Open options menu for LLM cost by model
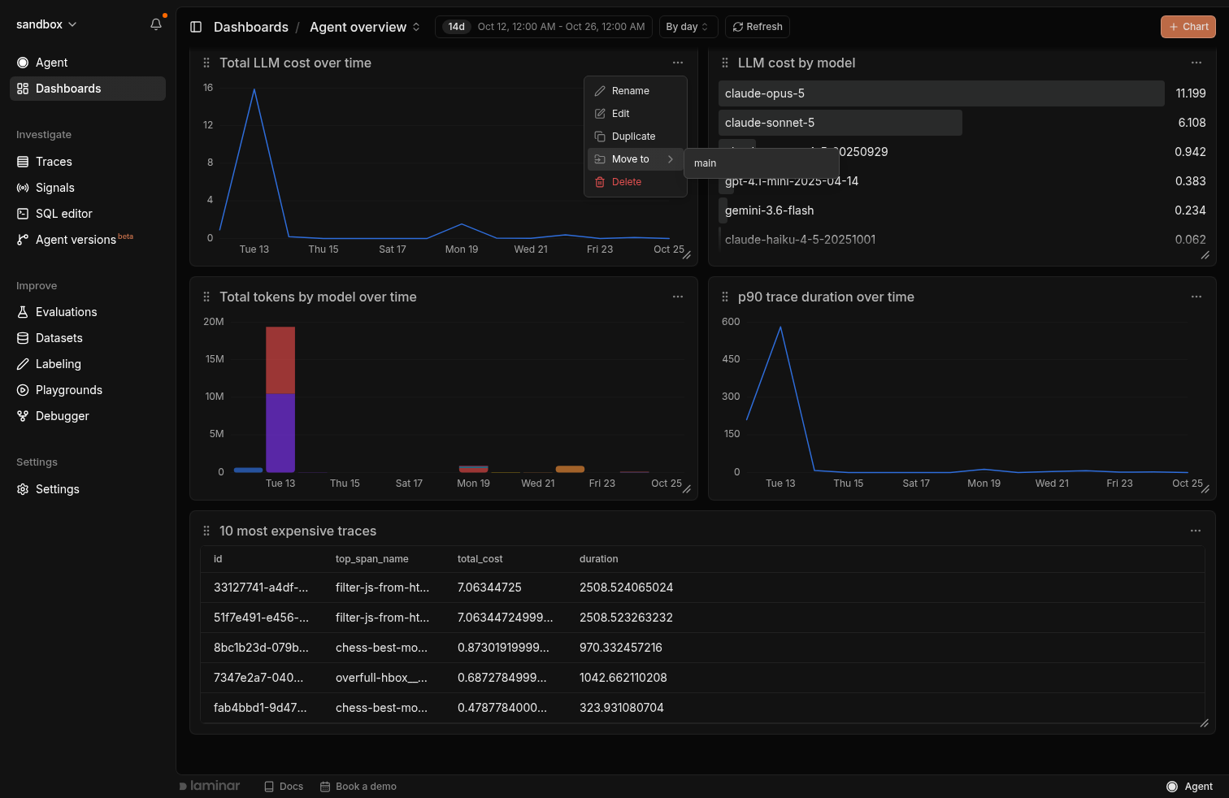The width and height of the screenshot is (1229, 798). [x=1196, y=63]
